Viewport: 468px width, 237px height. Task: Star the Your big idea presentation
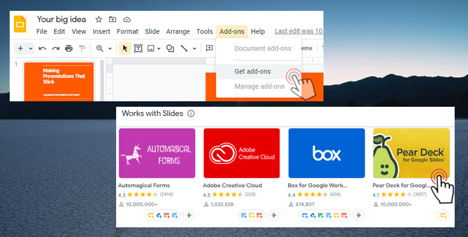(x=99, y=20)
